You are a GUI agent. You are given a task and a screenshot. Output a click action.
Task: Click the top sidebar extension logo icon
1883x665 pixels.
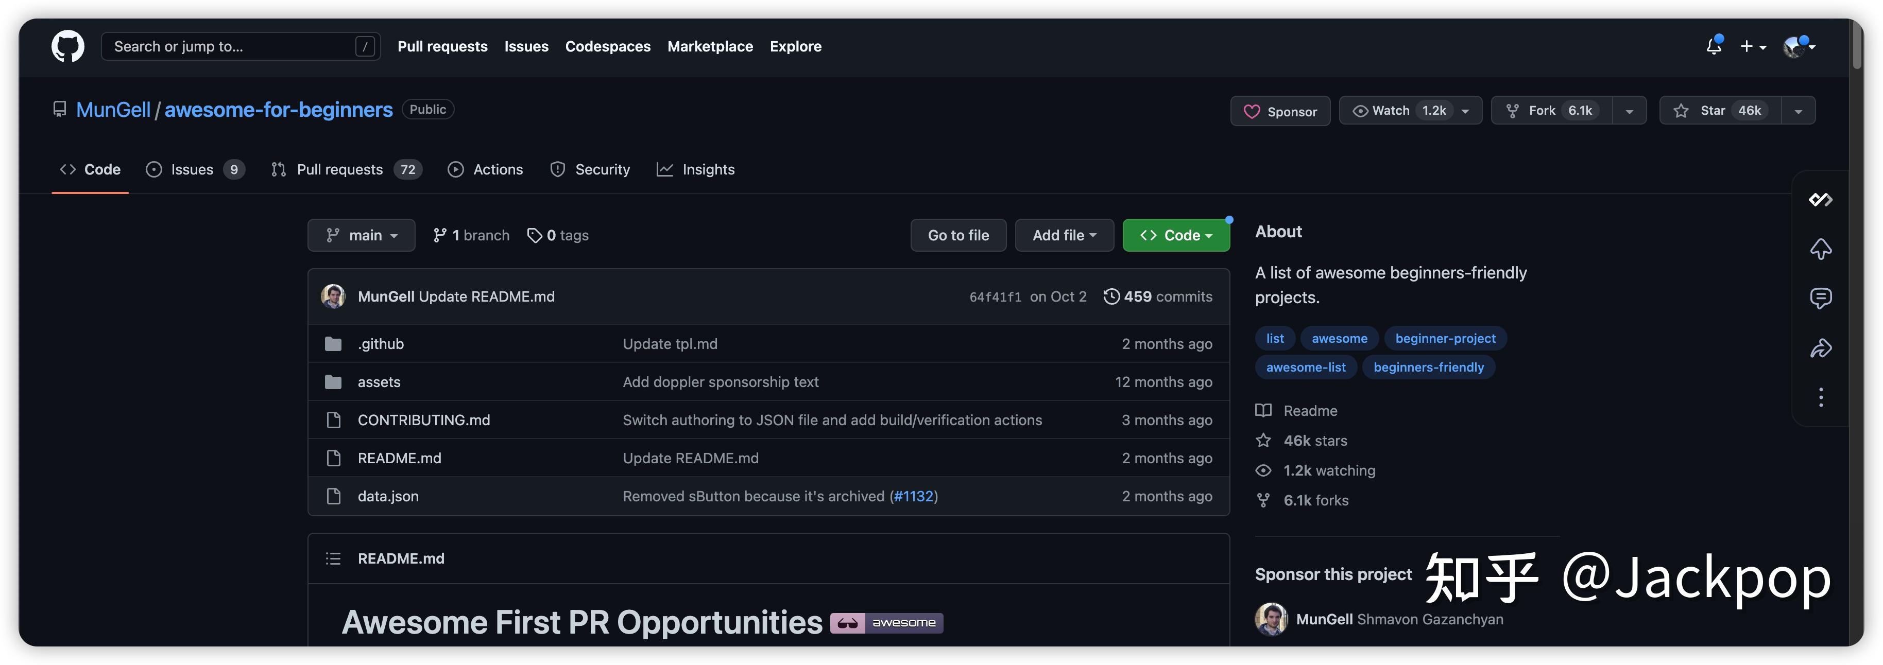[x=1820, y=199]
